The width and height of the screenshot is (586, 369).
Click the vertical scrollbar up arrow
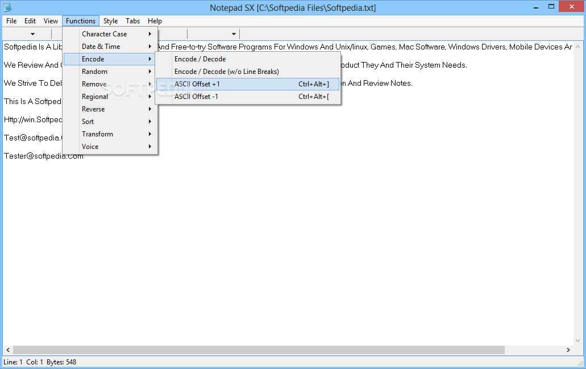click(x=578, y=47)
